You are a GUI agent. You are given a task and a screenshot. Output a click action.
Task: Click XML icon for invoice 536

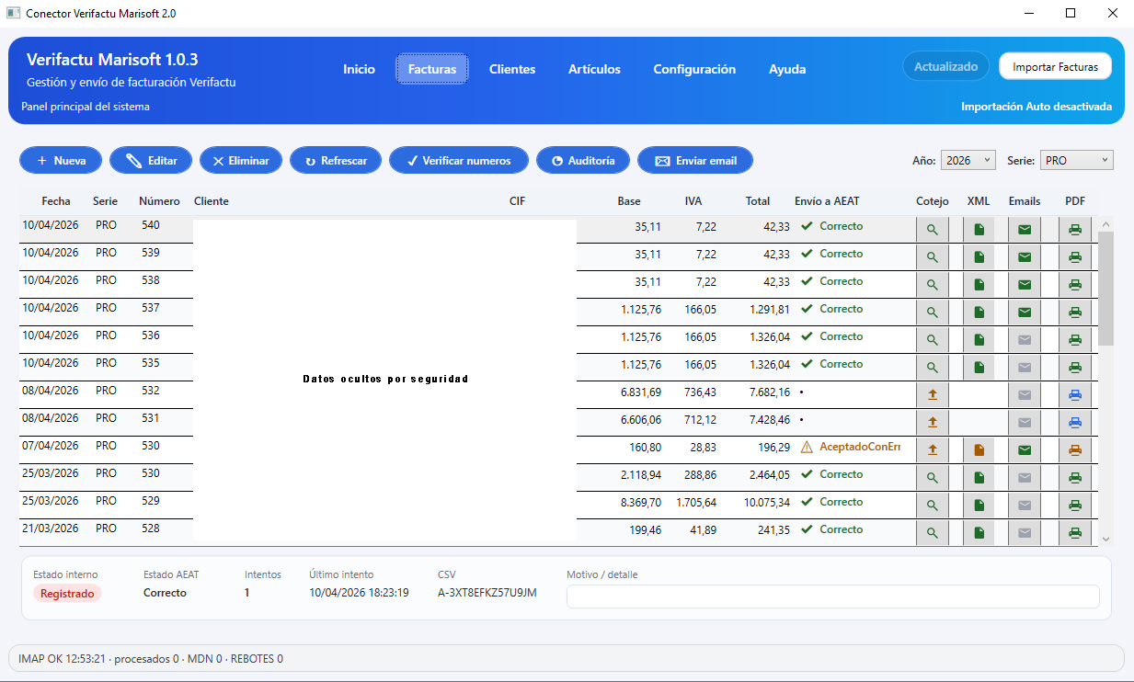pos(979,340)
